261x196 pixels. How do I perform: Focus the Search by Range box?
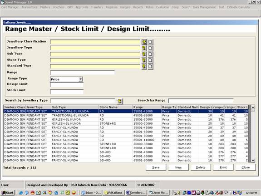[x=201, y=101]
